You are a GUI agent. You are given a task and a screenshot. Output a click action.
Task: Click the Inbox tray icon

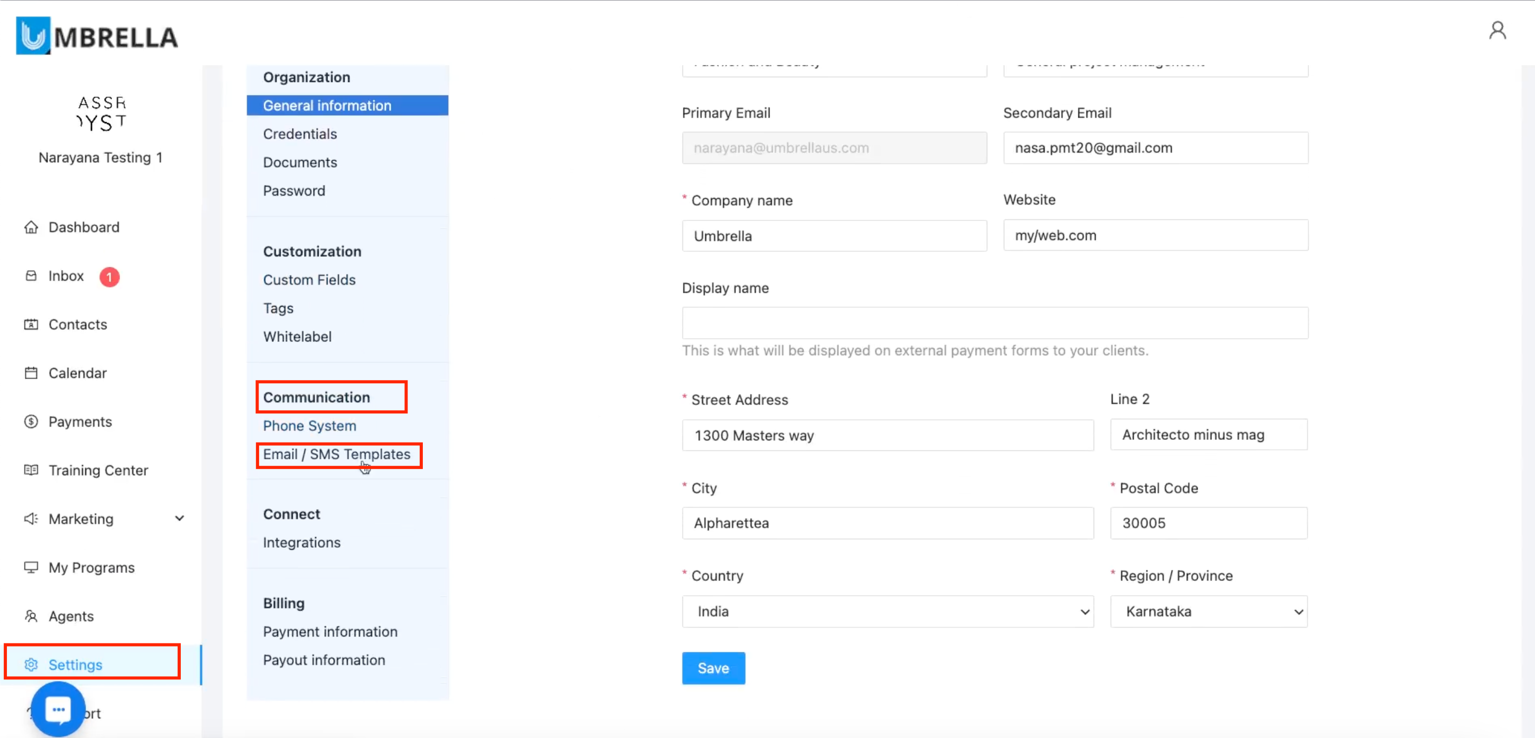click(x=31, y=276)
